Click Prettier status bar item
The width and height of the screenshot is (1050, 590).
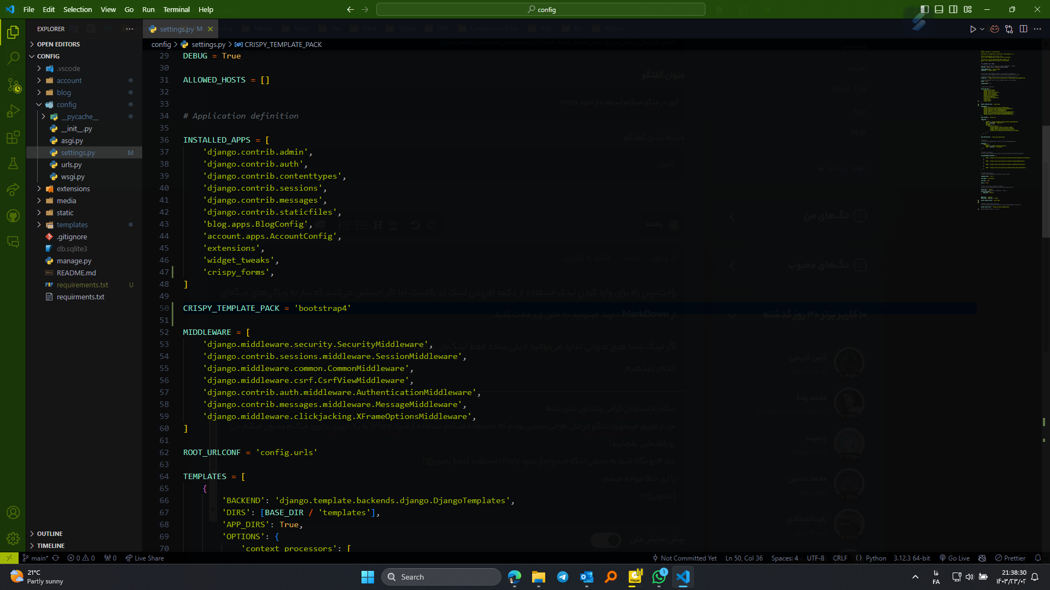tap(1010, 558)
